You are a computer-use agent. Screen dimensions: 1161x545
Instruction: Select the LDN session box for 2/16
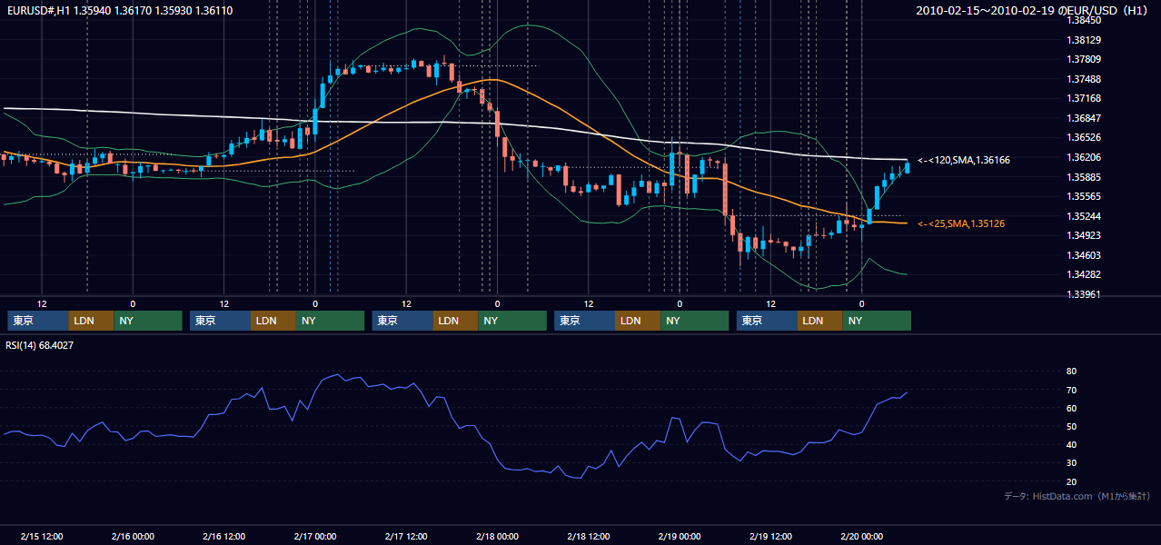(274, 321)
